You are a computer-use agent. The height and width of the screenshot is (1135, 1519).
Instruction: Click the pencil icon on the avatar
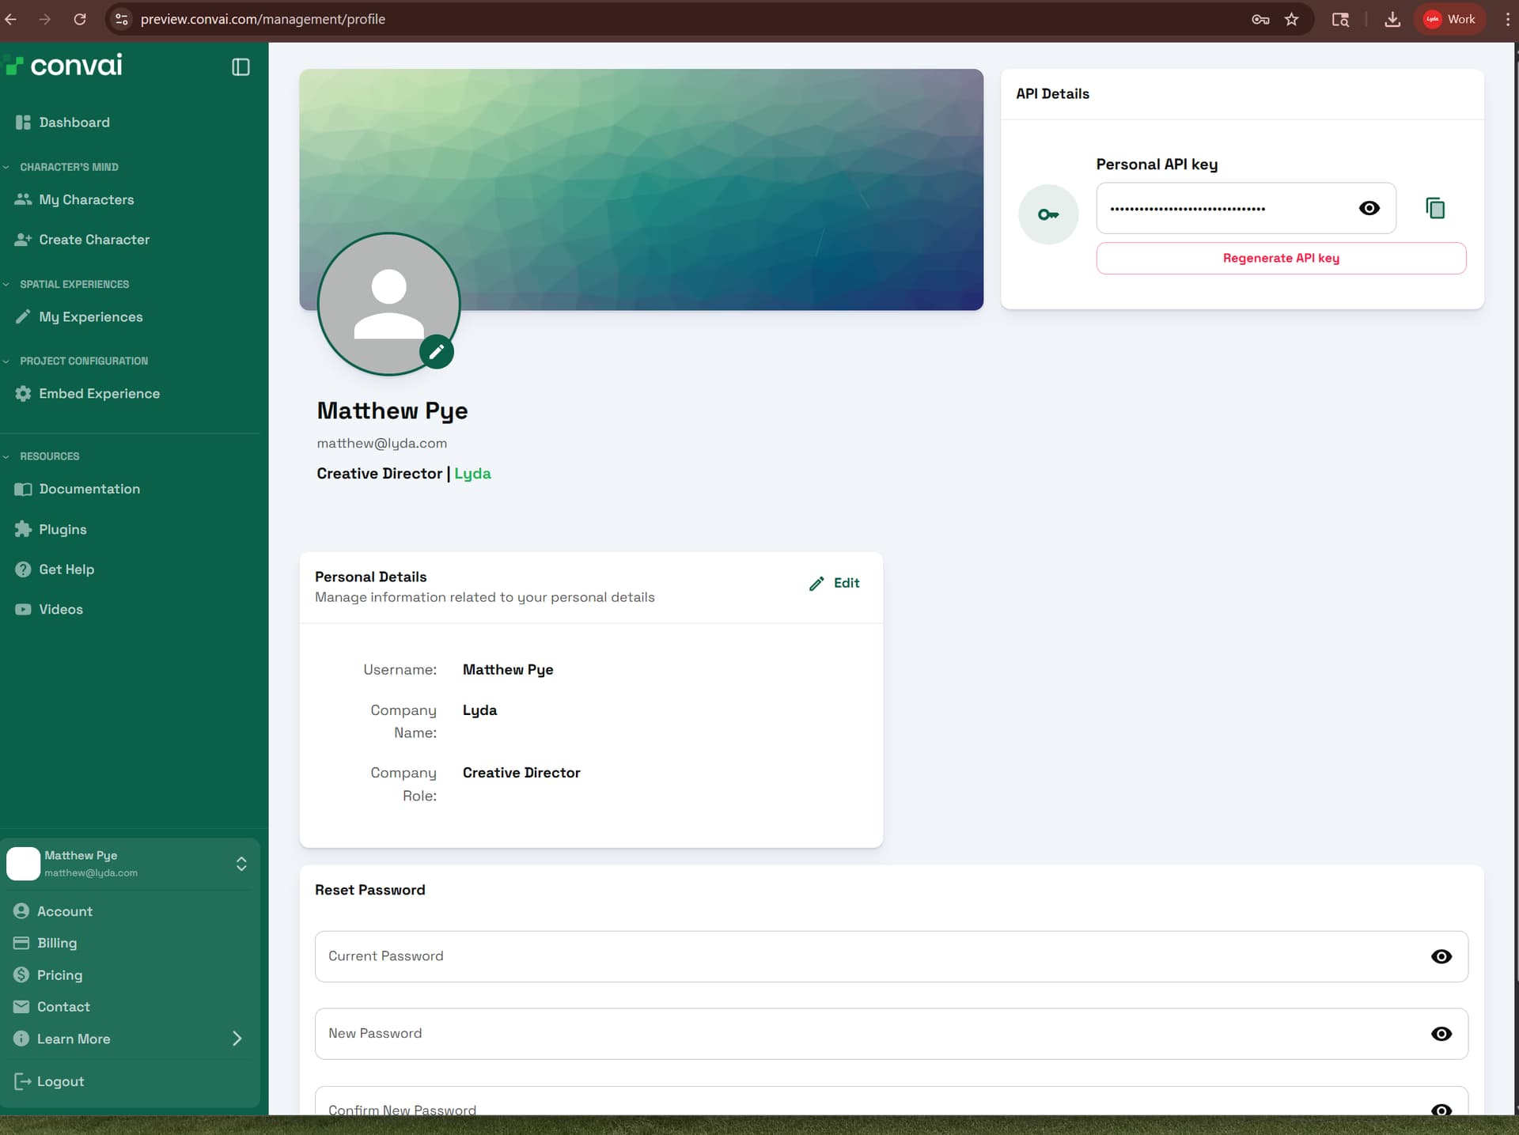click(x=437, y=352)
